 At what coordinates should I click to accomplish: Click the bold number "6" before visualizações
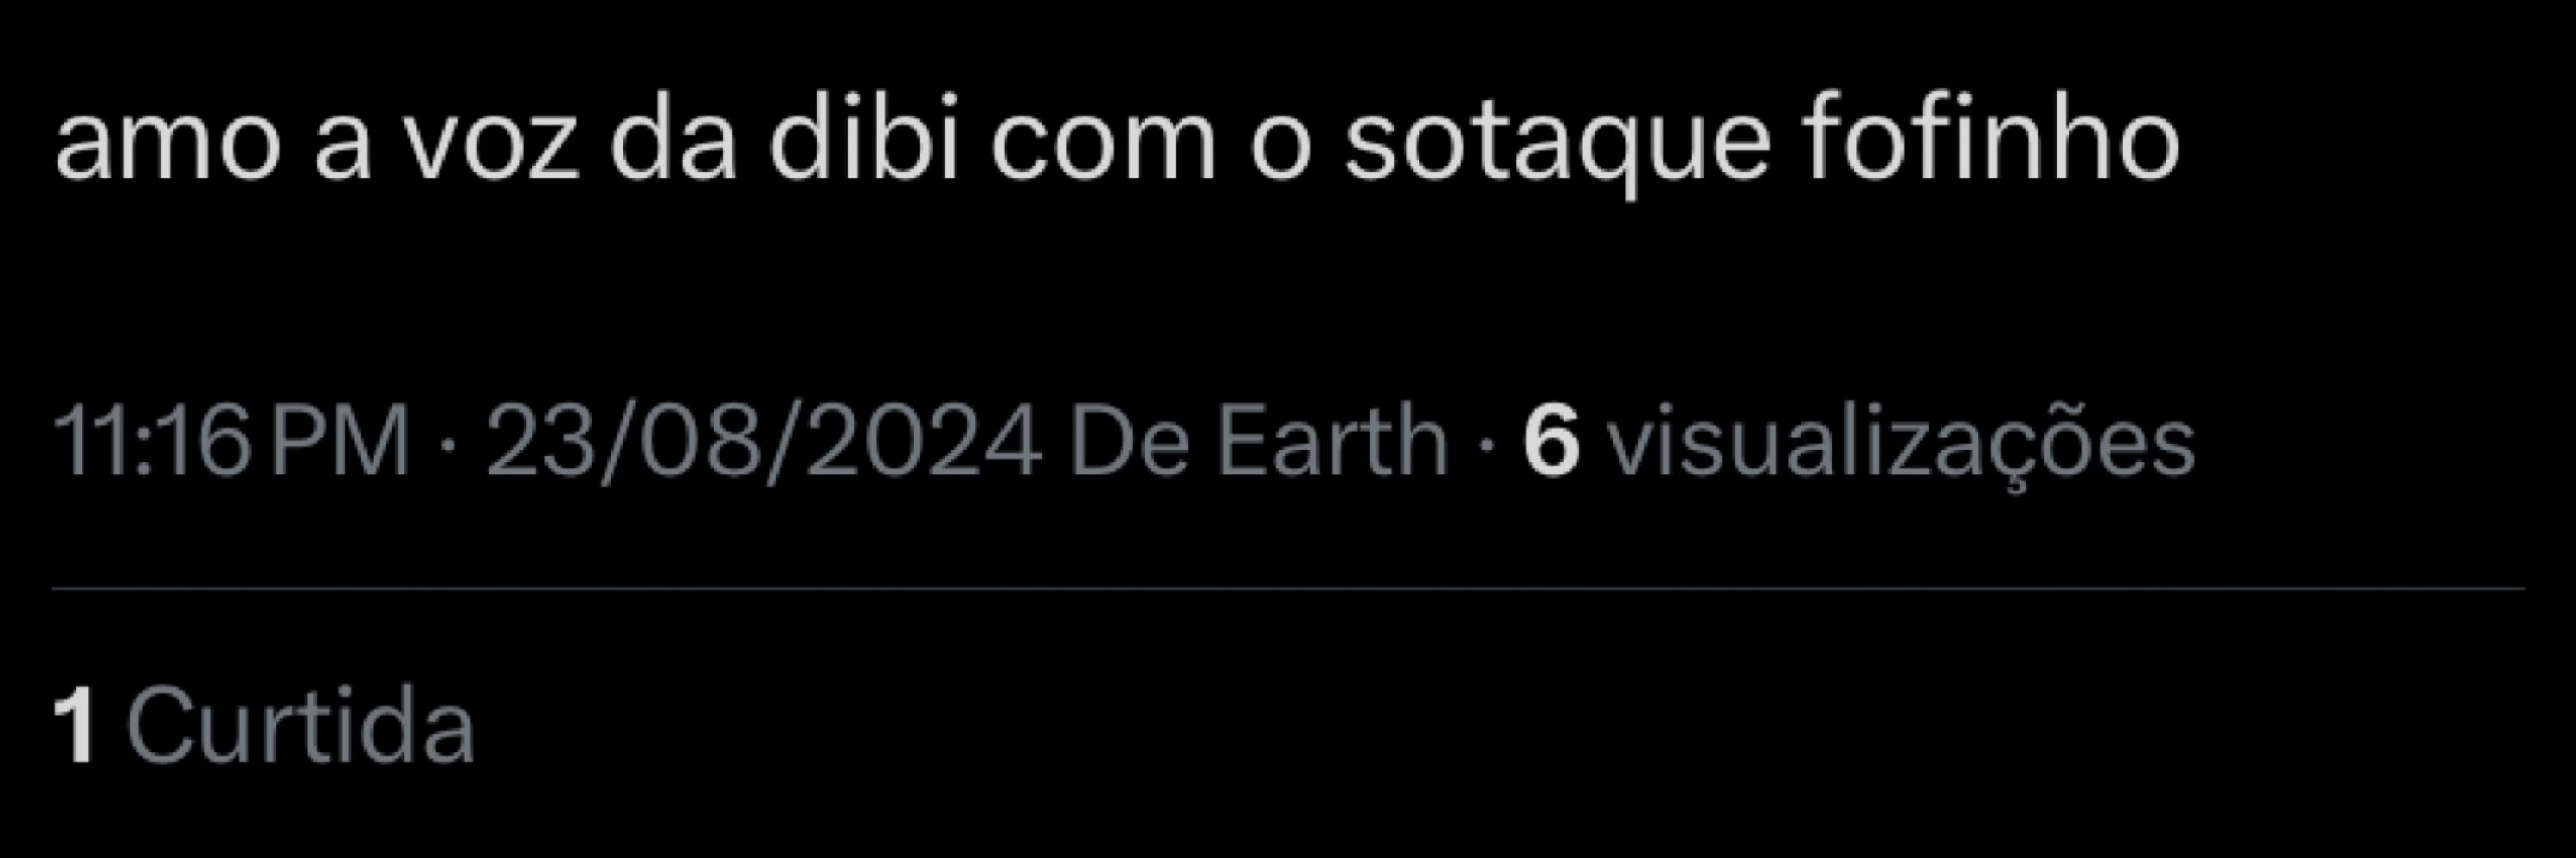pos(1551,442)
